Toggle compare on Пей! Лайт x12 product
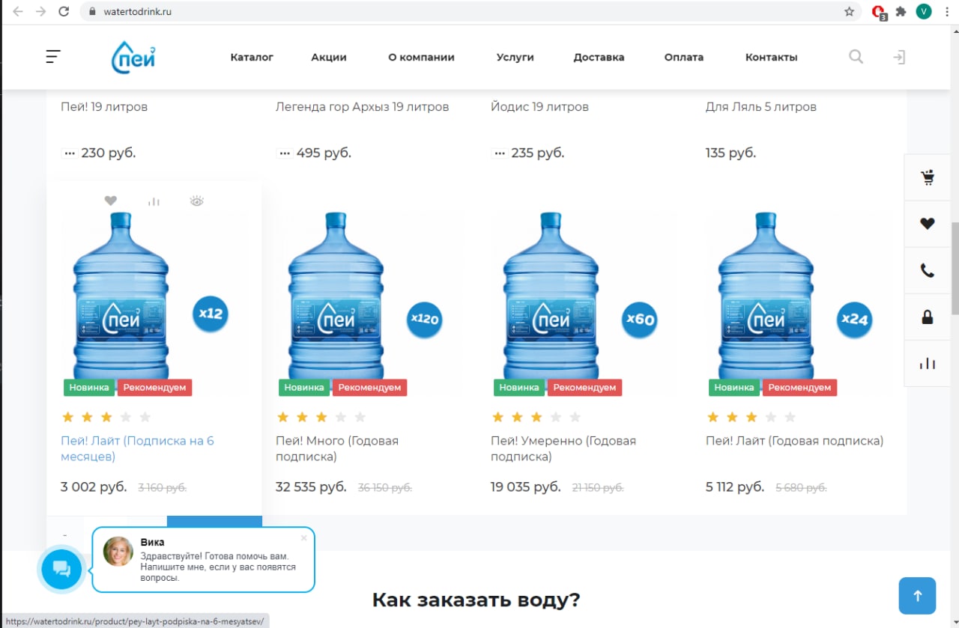 tap(154, 201)
